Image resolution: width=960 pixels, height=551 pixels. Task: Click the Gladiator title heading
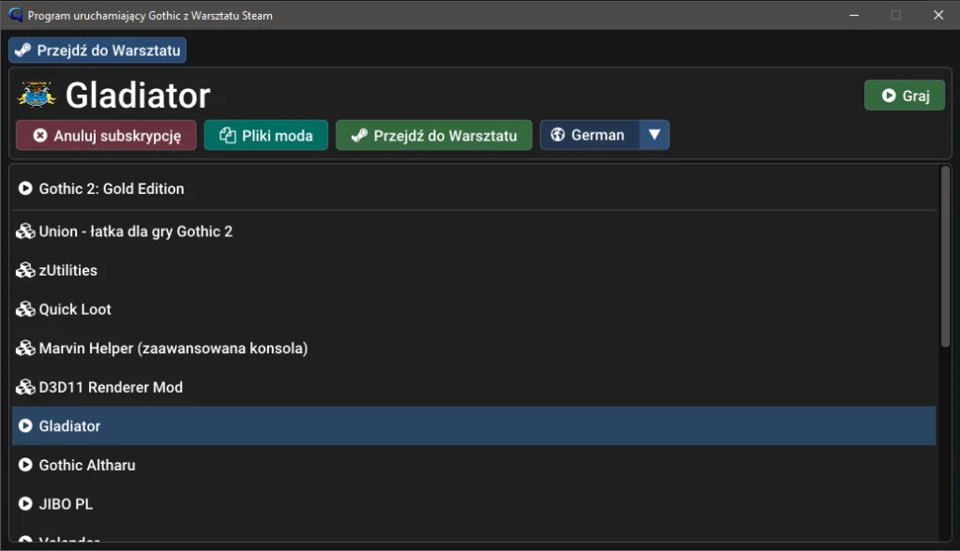[138, 96]
